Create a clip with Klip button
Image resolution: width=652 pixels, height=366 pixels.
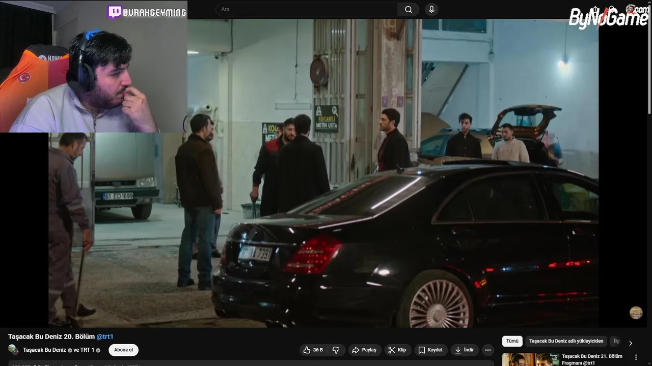point(397,350)
